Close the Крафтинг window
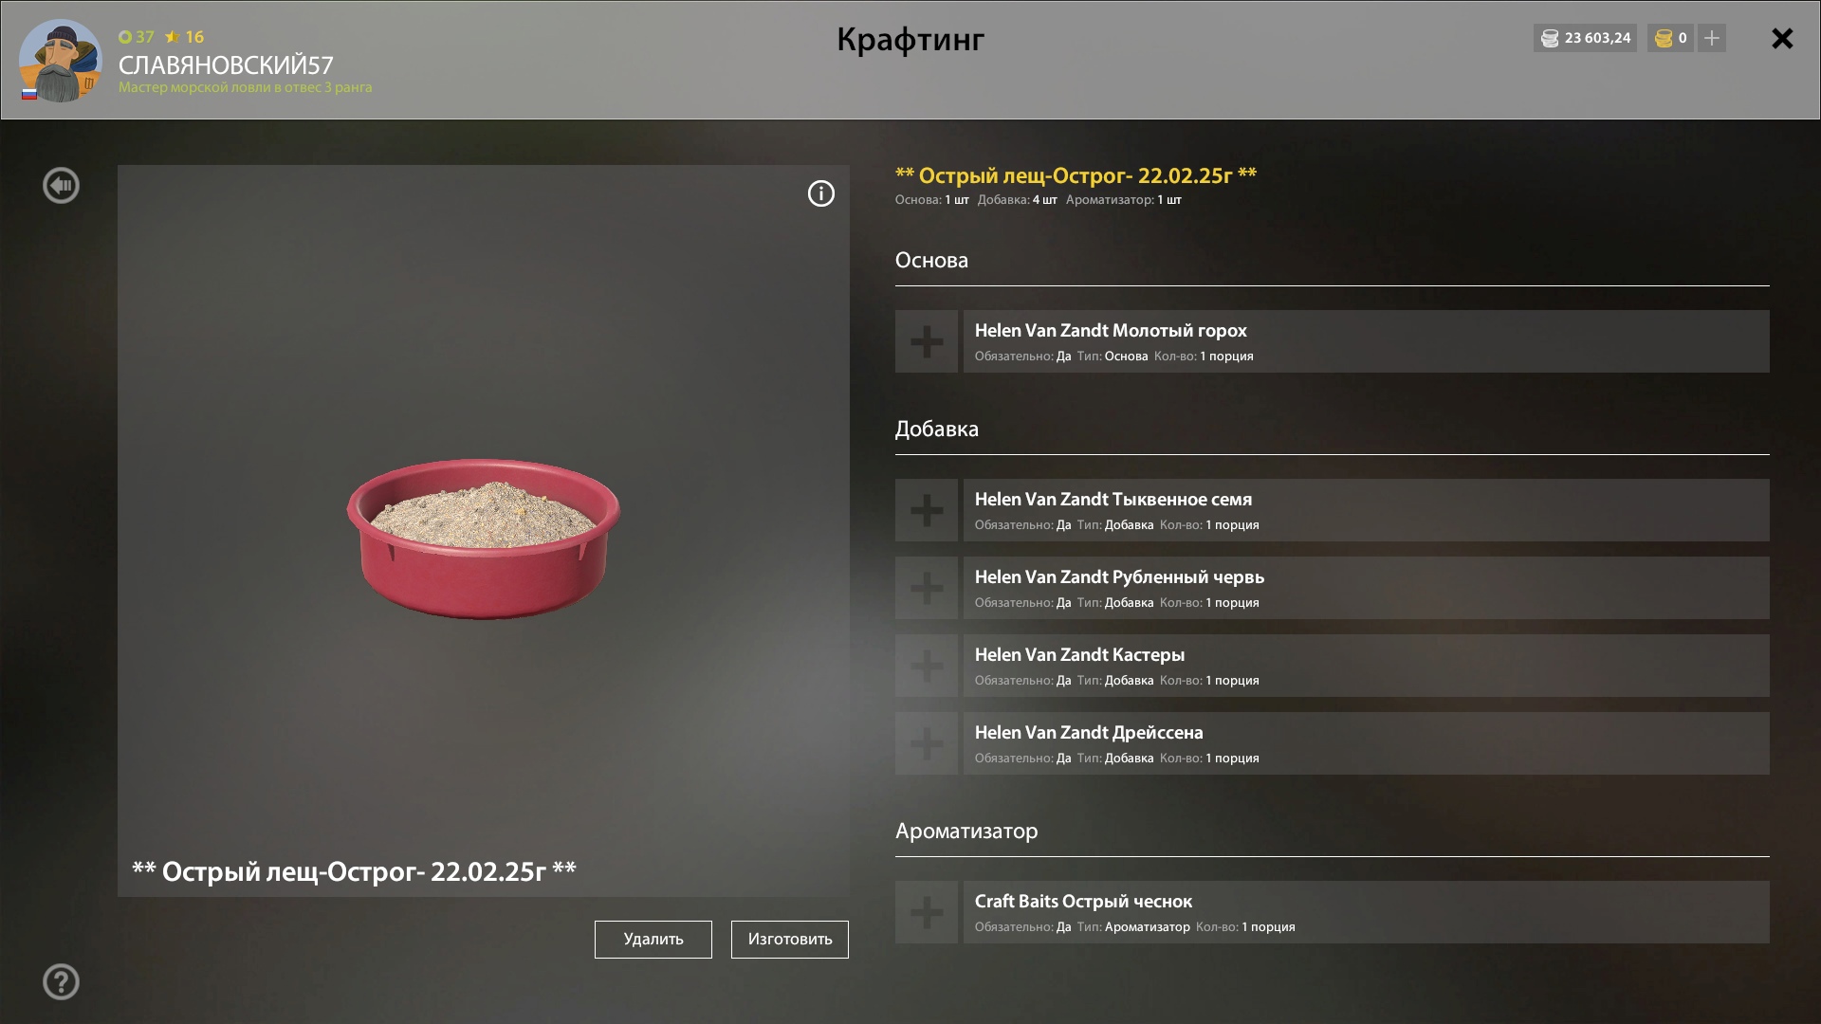The image size is (1821, 1024). (1782, 38)
